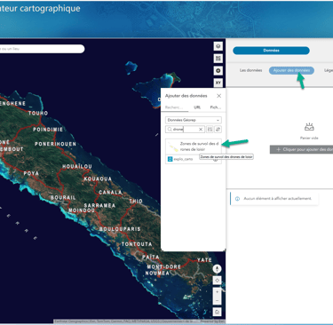This screenshot has width=333, height=325.
Task: Open the Les données tab
Action: pos(250,70)
